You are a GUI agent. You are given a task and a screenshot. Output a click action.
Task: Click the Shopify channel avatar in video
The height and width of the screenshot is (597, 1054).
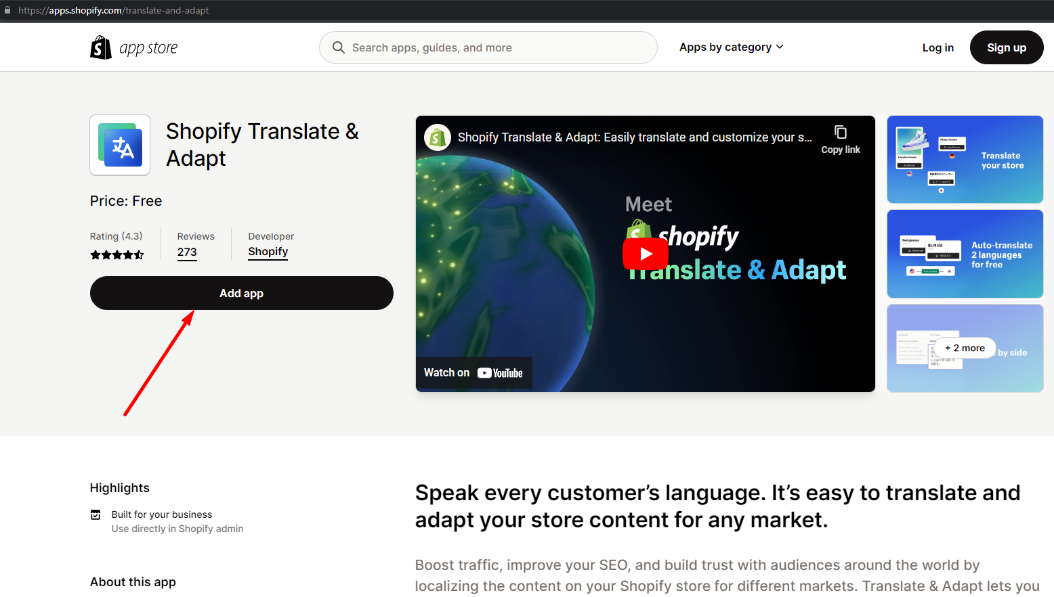[x=438, y=137]
